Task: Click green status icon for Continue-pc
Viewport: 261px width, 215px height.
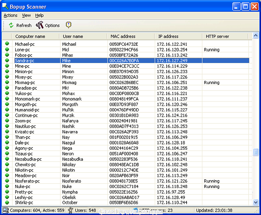Action: 7,115
